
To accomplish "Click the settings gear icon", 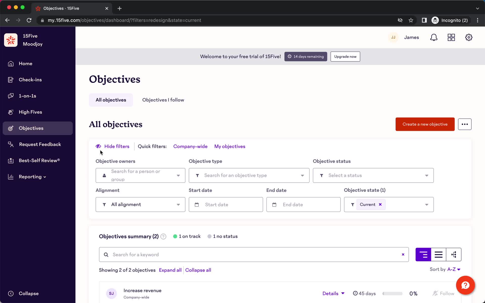I will [x=469, y=37].
